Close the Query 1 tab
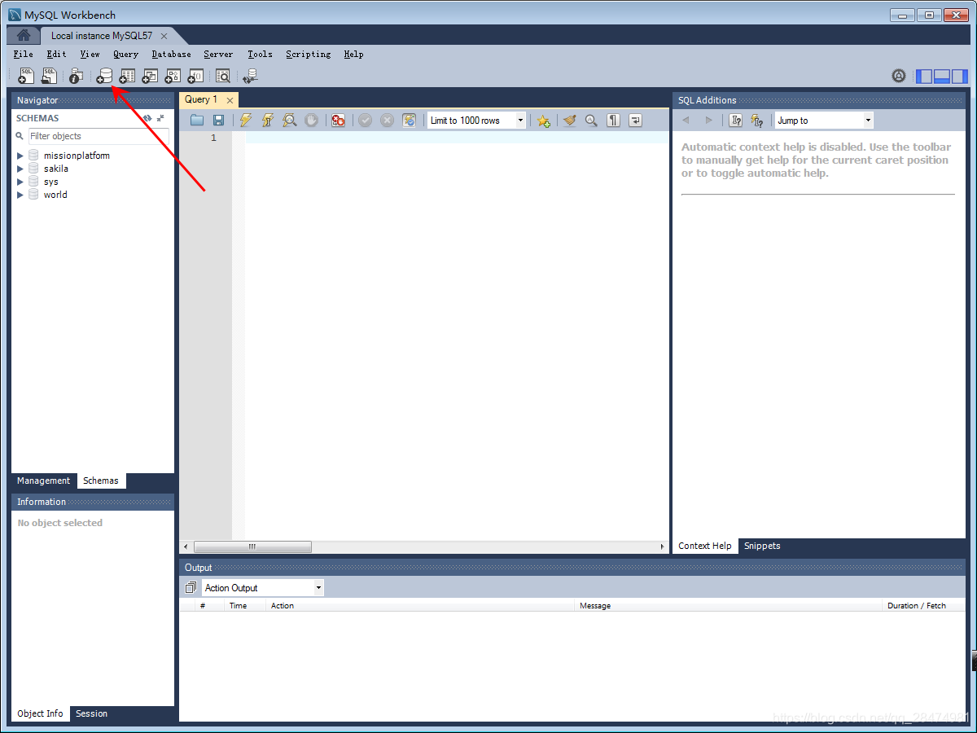The width and height of the screenshot is (977, 733). 230,100
